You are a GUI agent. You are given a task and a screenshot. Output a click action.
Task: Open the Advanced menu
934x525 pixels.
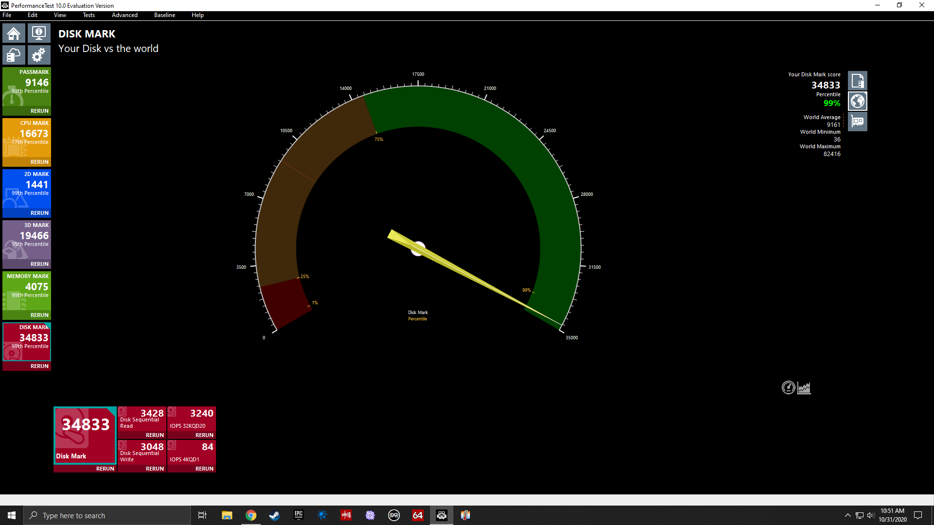tap(125, 15)
